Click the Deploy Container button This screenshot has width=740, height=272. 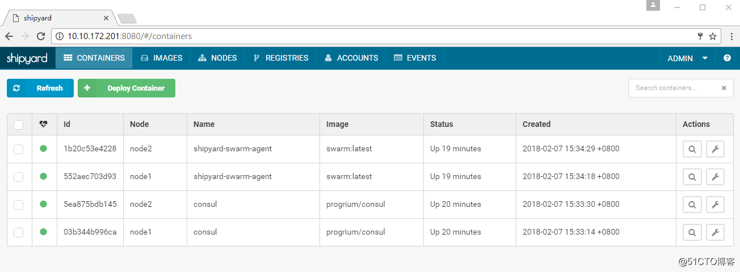pos(127,88)
